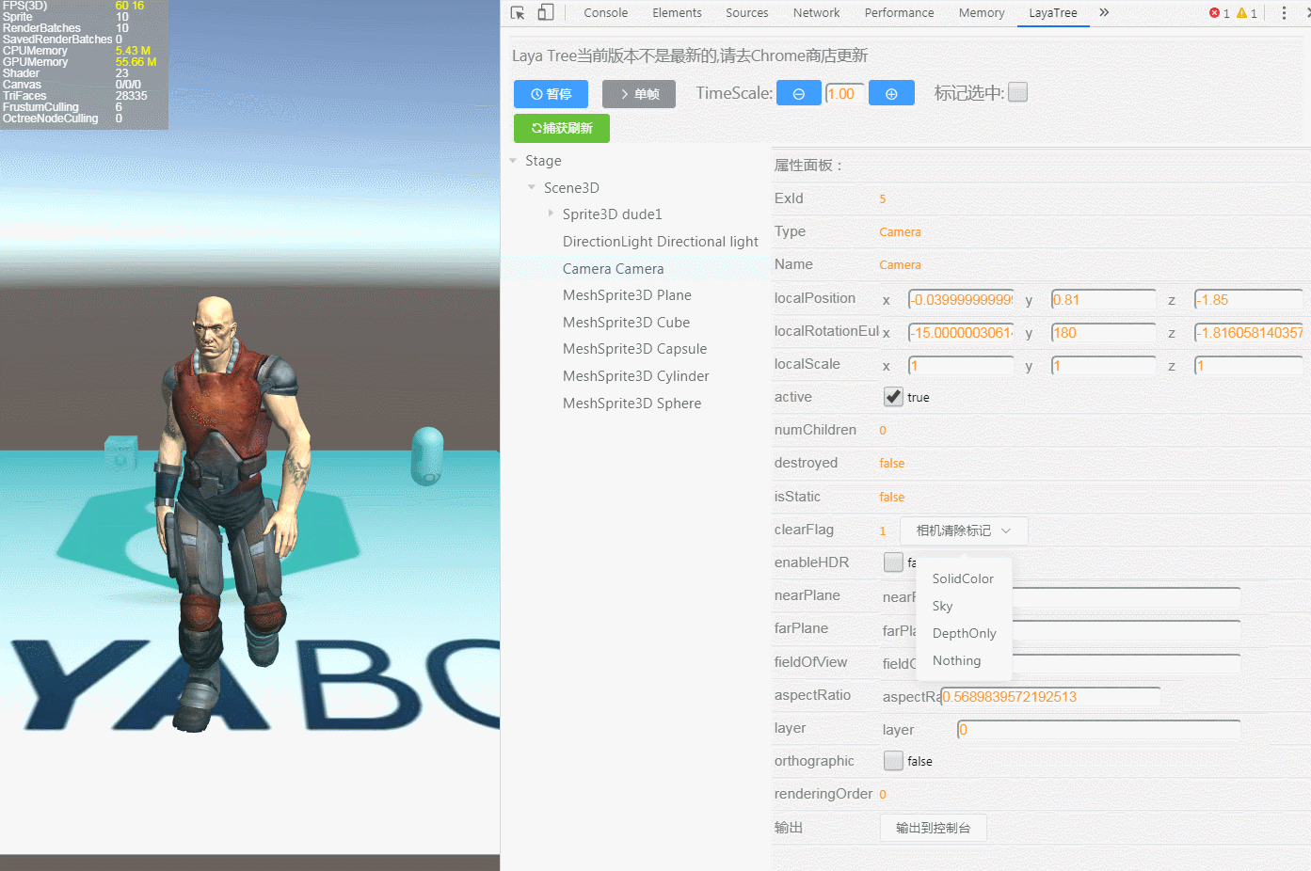This screenshot has height=871, width=1311.
Task: Click the Scene3D label in the tree
Action: point(571,188)
